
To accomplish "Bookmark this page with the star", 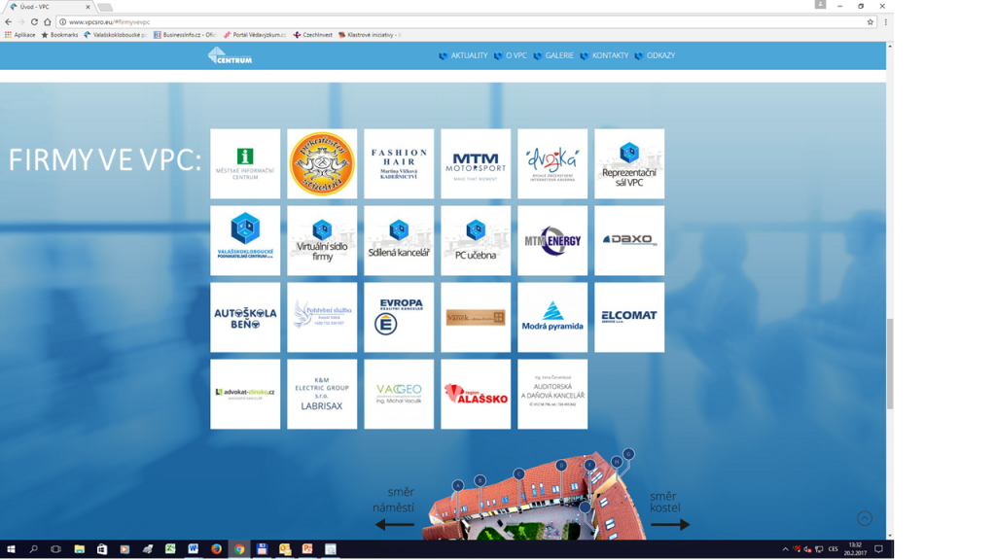I will pos(871,21).
